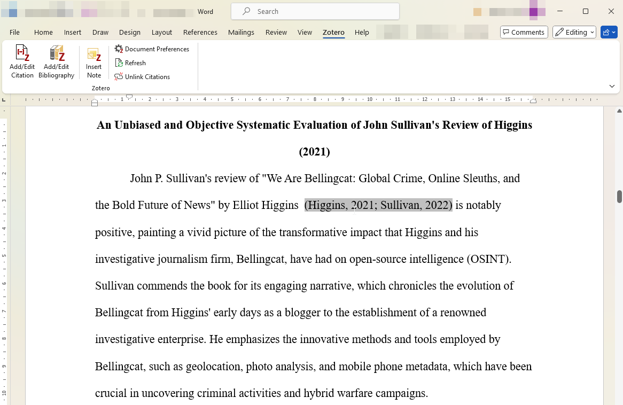The height and width of the screenshot is (405, 623).
Task: Unlink Zotero citations
Action: click(x=142, y=77)
